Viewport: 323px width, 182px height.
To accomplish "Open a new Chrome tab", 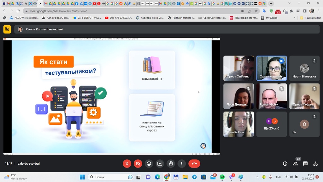I will 271,3.
